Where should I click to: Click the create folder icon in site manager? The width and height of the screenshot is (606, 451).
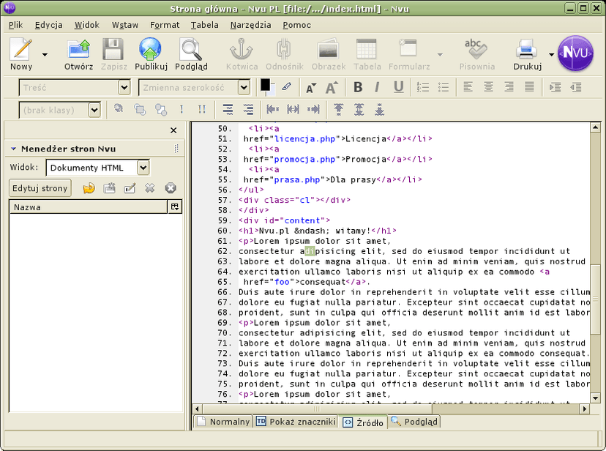(x=109, y=188)
